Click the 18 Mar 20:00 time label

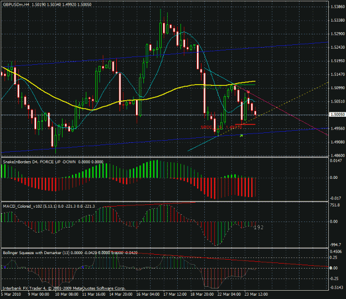tap(202, 295)
